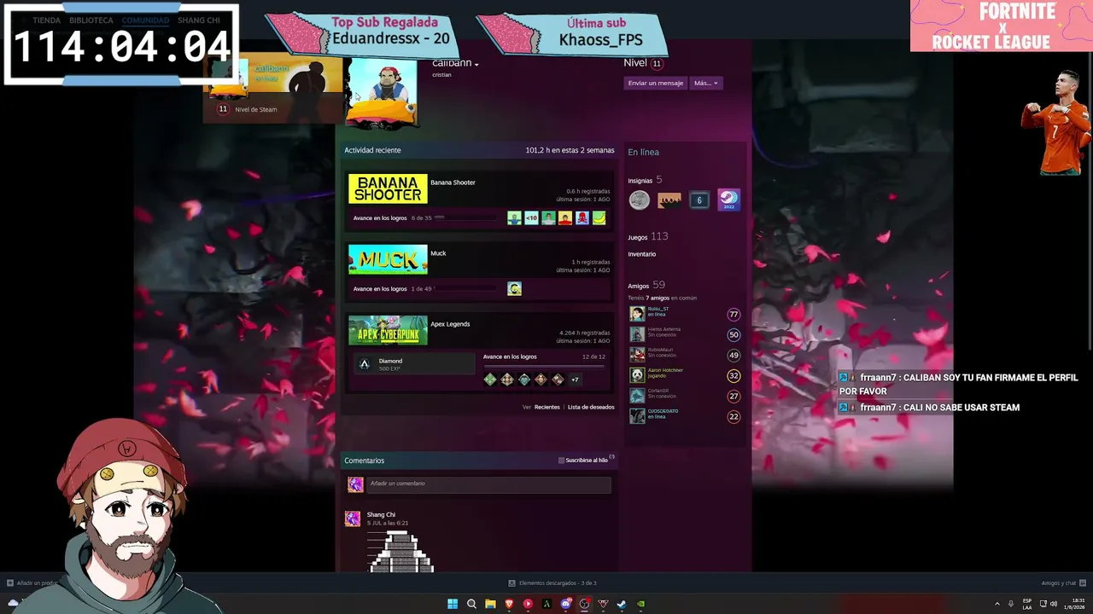
Task: Open Nvidia app from the taskbar
Action: 640,604
